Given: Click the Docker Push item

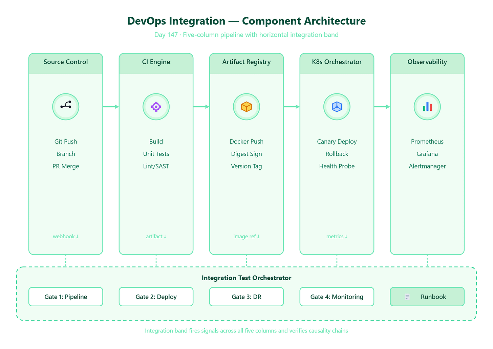Looking at the screenshot, I should pyautogui.click(x=246, y=141).
